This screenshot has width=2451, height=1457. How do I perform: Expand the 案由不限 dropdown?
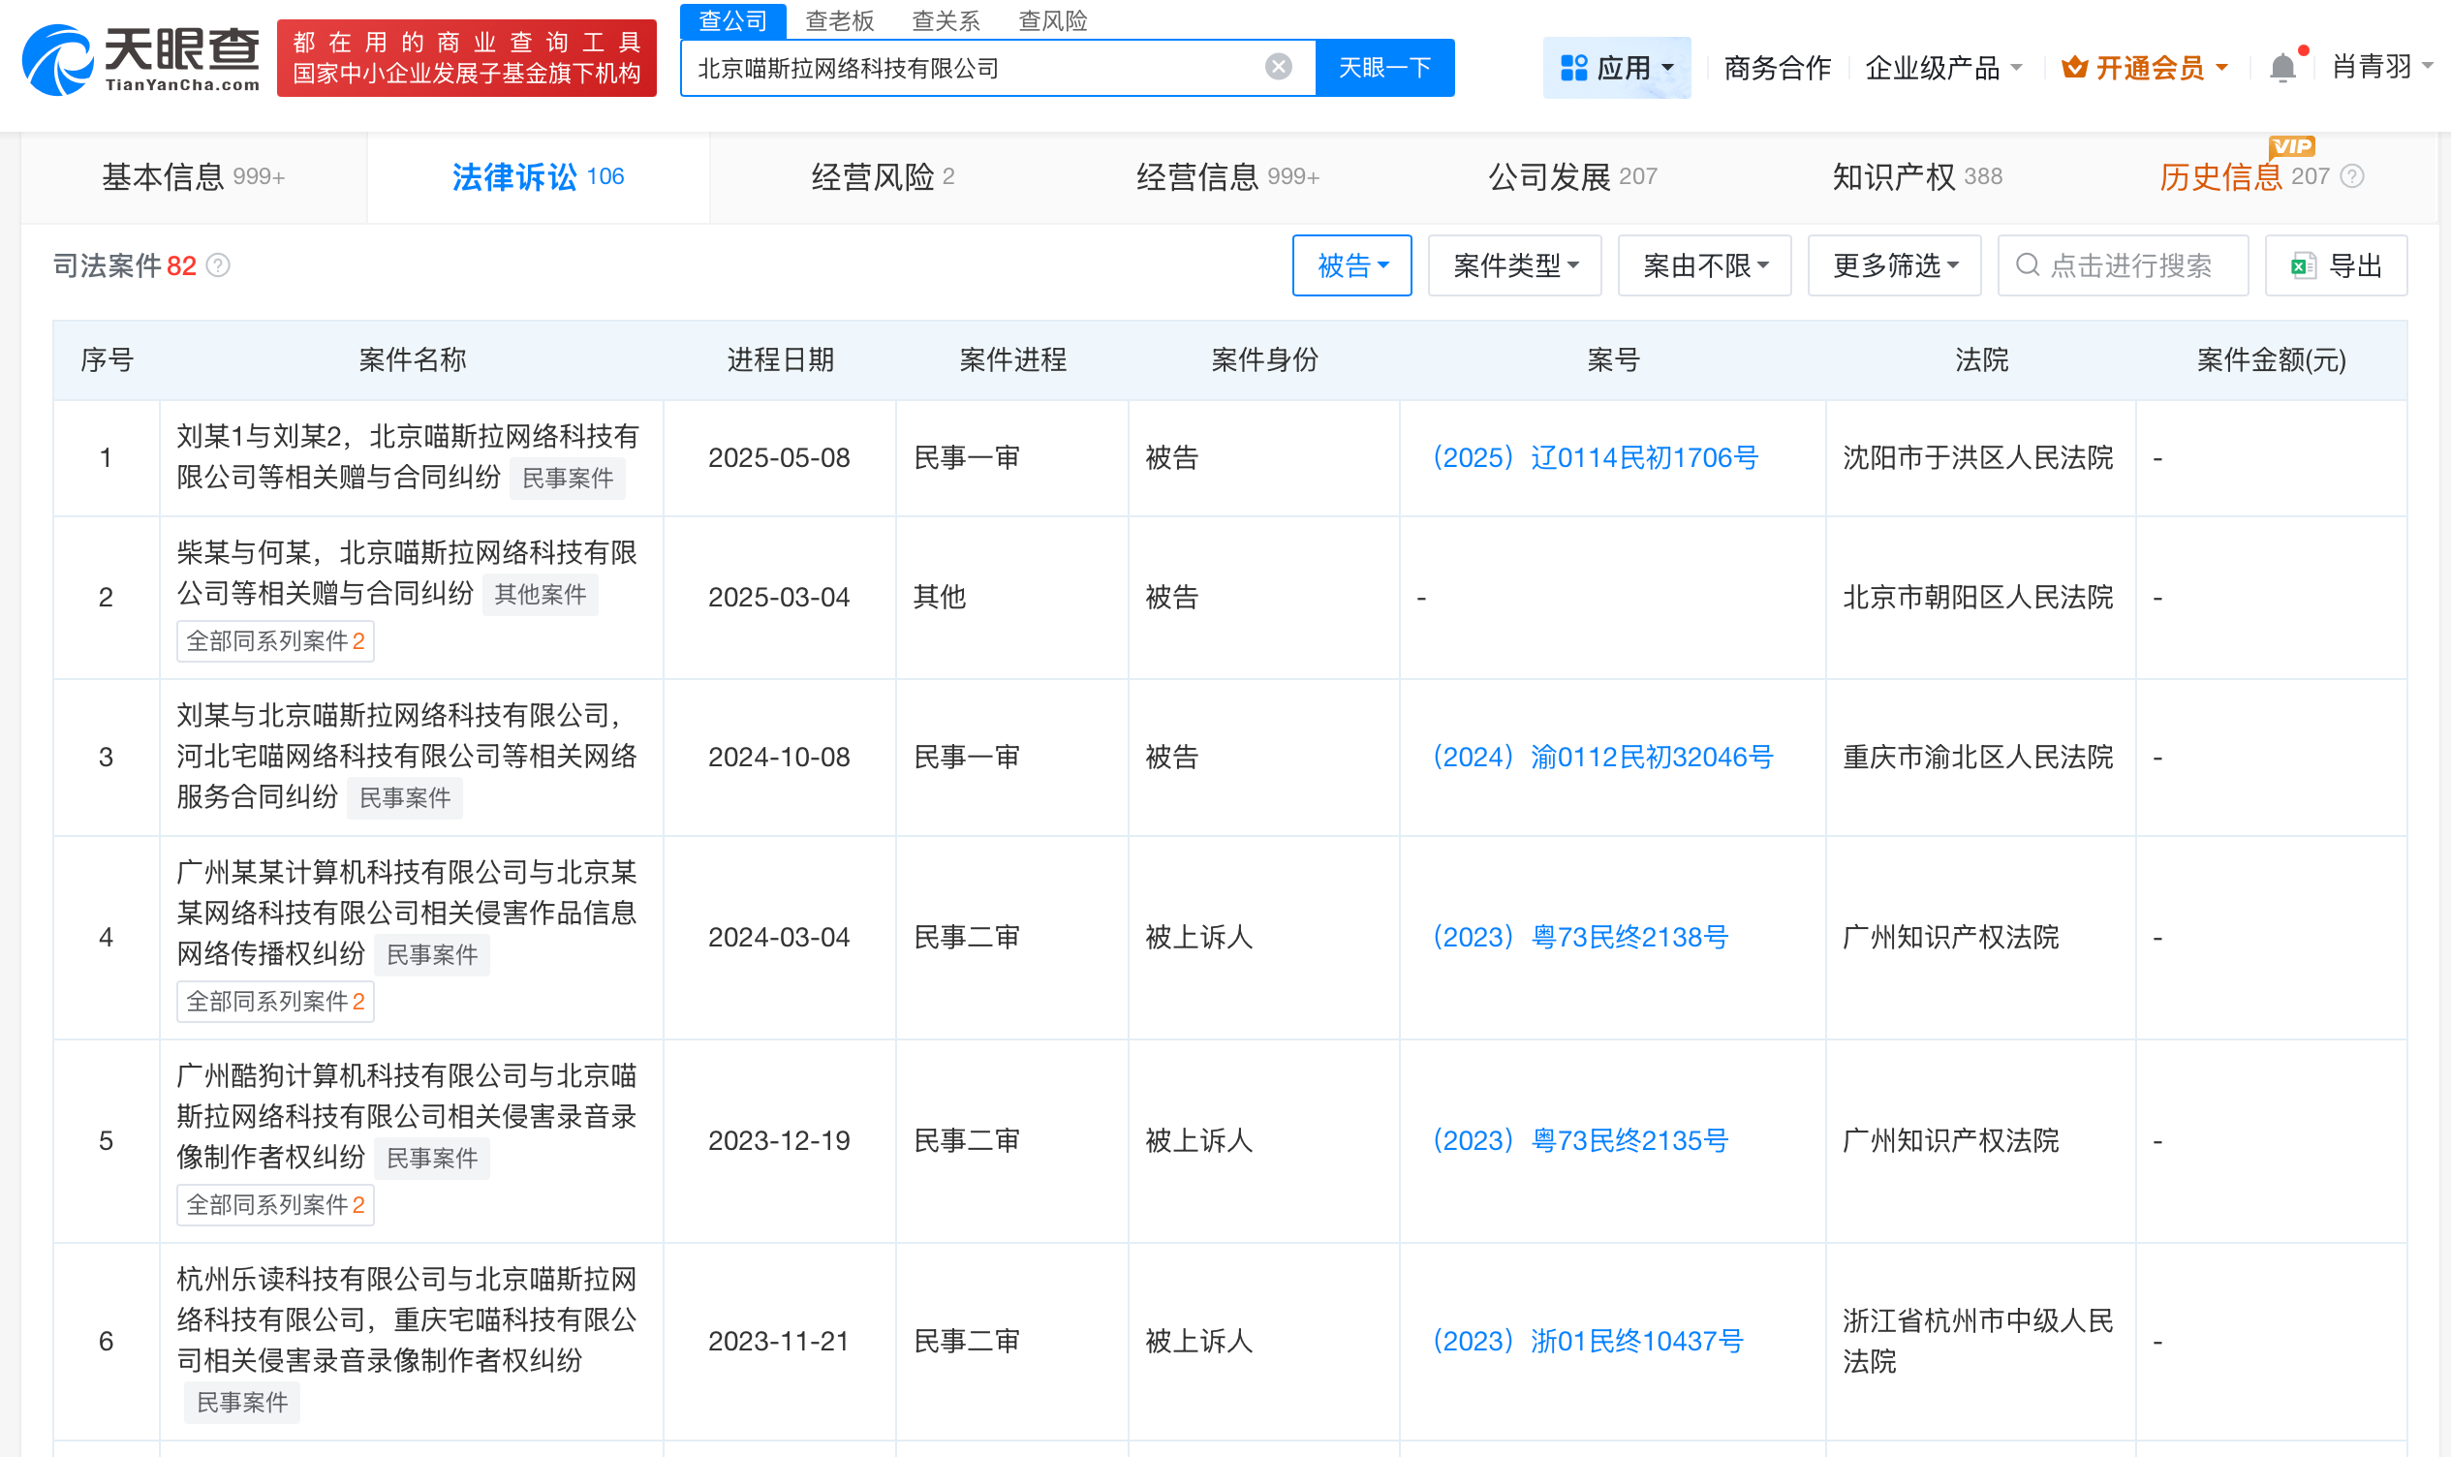[1704, 265]
